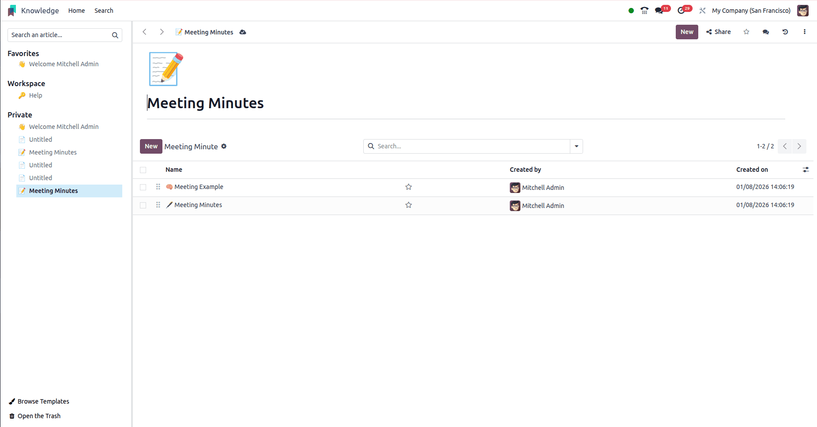Open the pencil Meeting Minutes record in the table

pyautogui.click(x=198, y=205)
